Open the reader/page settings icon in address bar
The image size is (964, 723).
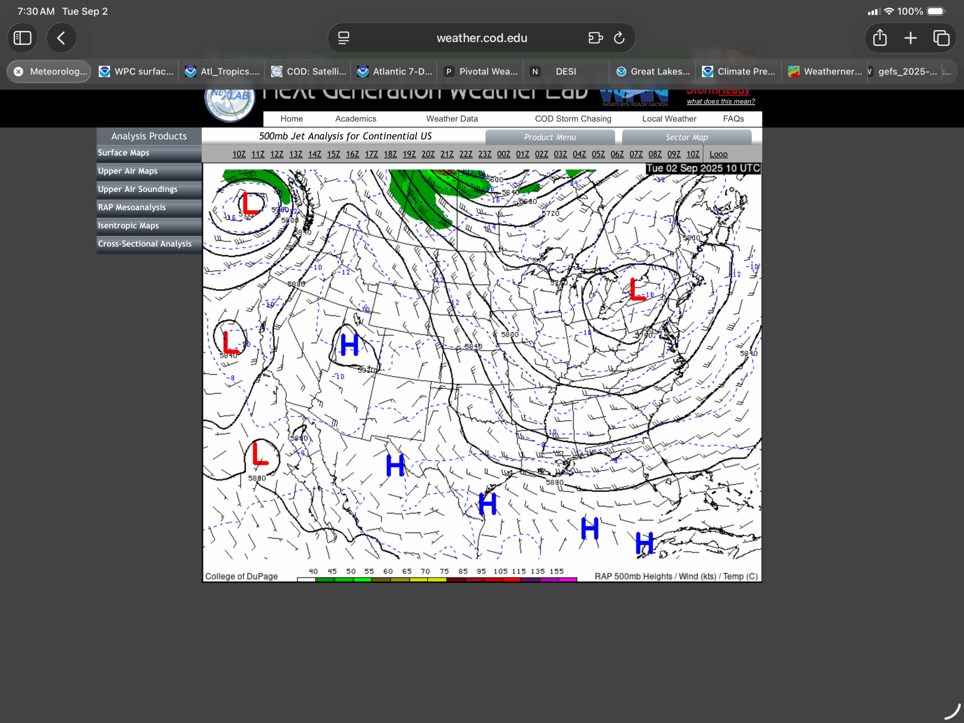tap(344, 38)
